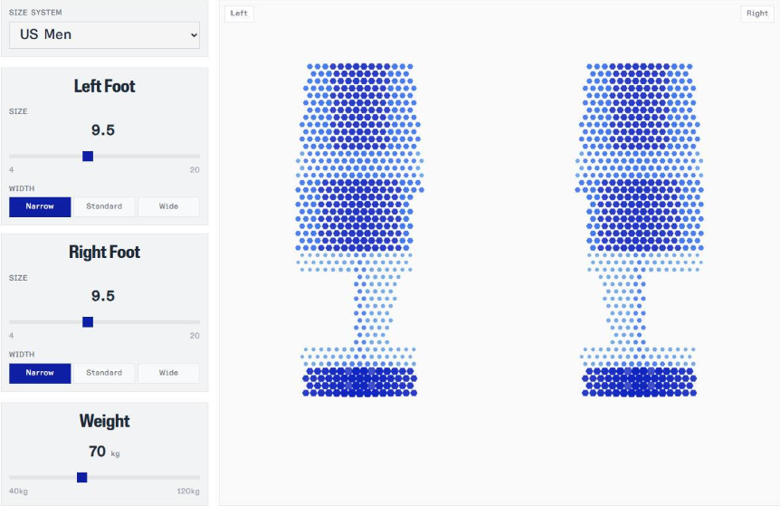Select Narrow width for Left Foot
The image size is (780, 506).
(40, 206)
